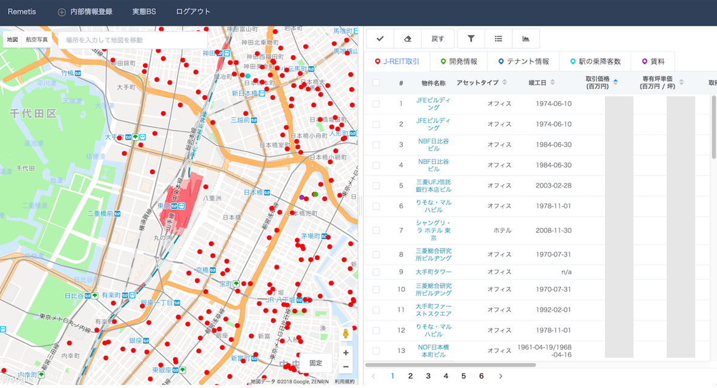Click the ログアウト menu item

click(193, 12)
